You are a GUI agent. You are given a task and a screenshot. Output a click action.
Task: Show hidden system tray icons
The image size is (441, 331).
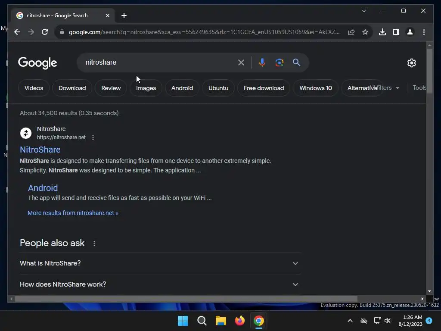[350, 321]
